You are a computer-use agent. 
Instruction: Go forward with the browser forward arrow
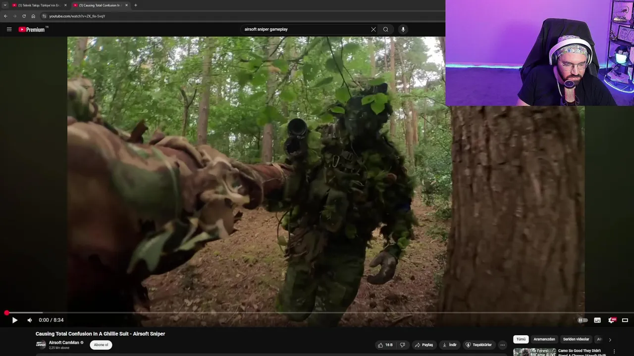(14, 16)
